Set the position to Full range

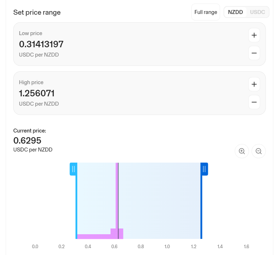tap(206, 12)
